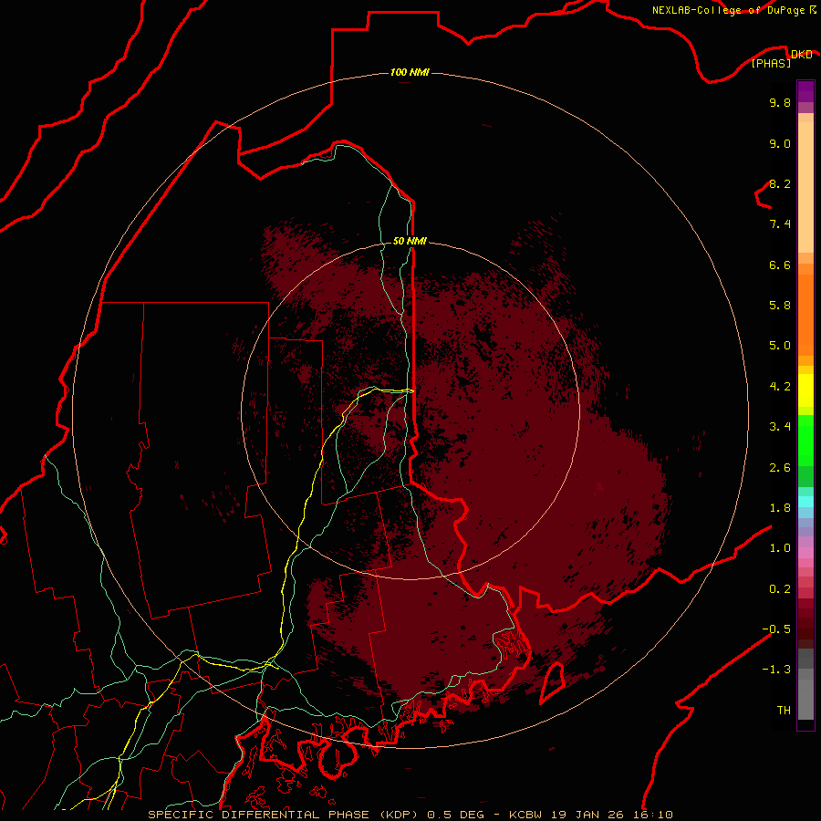Click the 9.8 value on color scale
This screenshot has width=821, height=821.
click(780, 102)
